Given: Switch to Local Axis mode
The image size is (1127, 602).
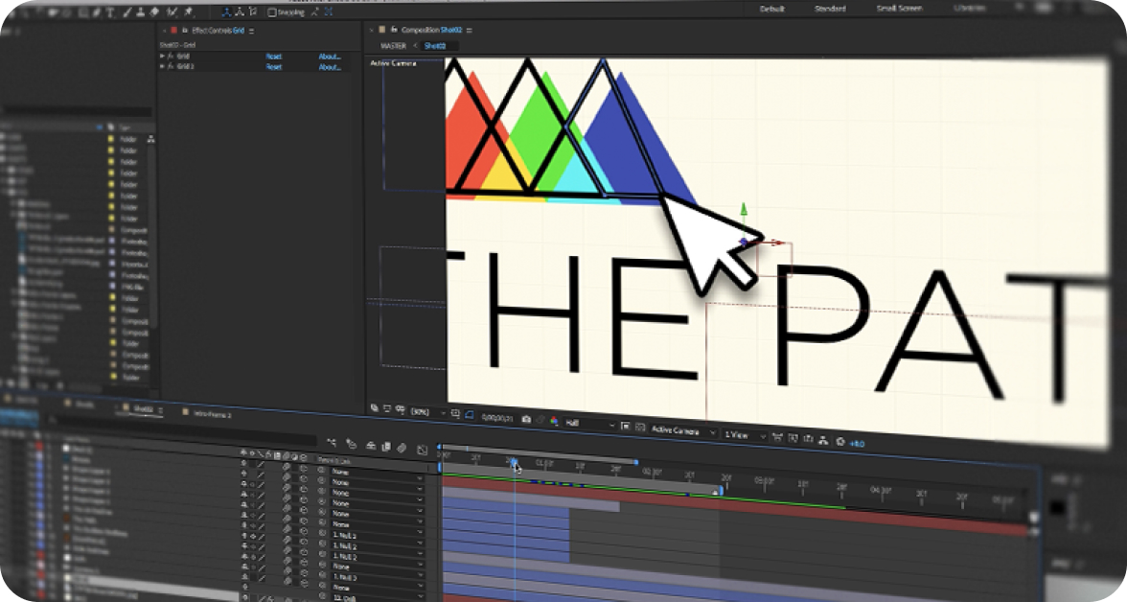Looking at the screenshot, I should tap(226, 12).
